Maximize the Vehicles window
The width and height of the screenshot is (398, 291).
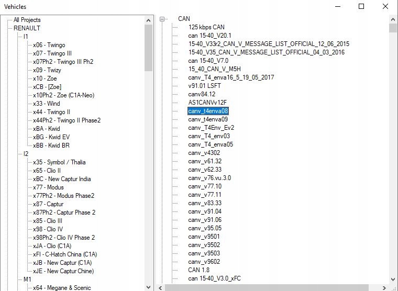pos(361,6)
